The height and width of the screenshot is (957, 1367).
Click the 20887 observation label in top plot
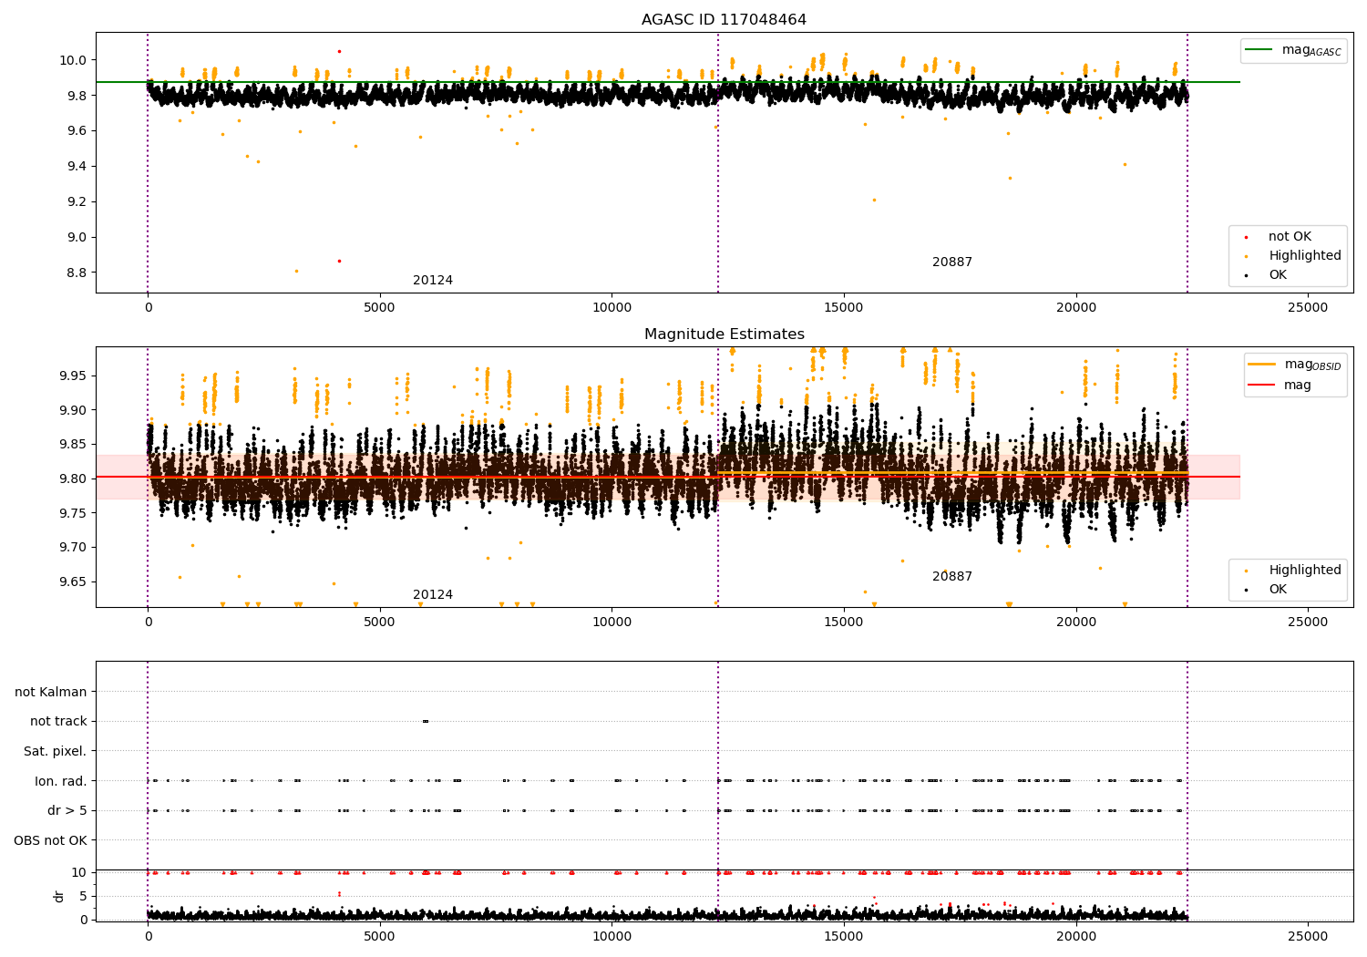click(951, 262)
